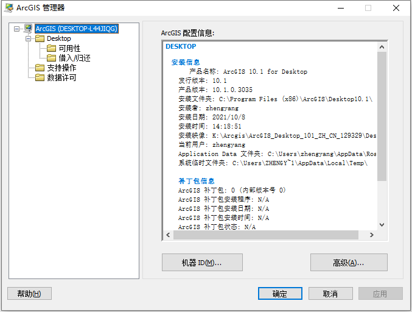Image resolution: width=412 pixels, height=312 pixels.
Task: Click the ArcGIS 补丁包: 0 line
Action: (232, 190)
